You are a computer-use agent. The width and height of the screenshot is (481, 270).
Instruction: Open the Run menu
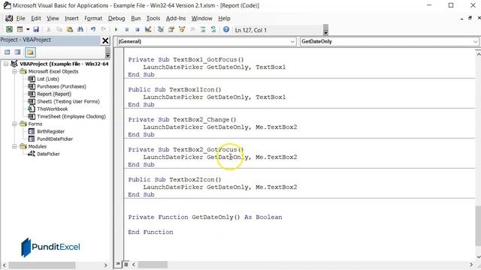135,18
